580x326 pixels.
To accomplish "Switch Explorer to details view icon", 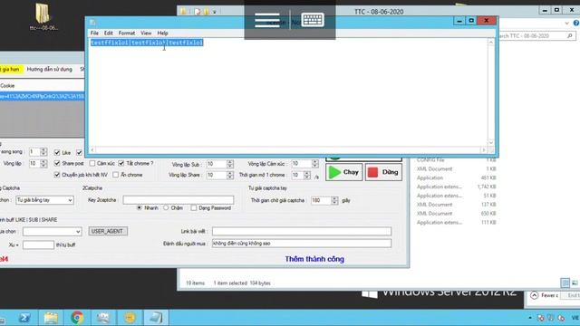I will (565, 283).
